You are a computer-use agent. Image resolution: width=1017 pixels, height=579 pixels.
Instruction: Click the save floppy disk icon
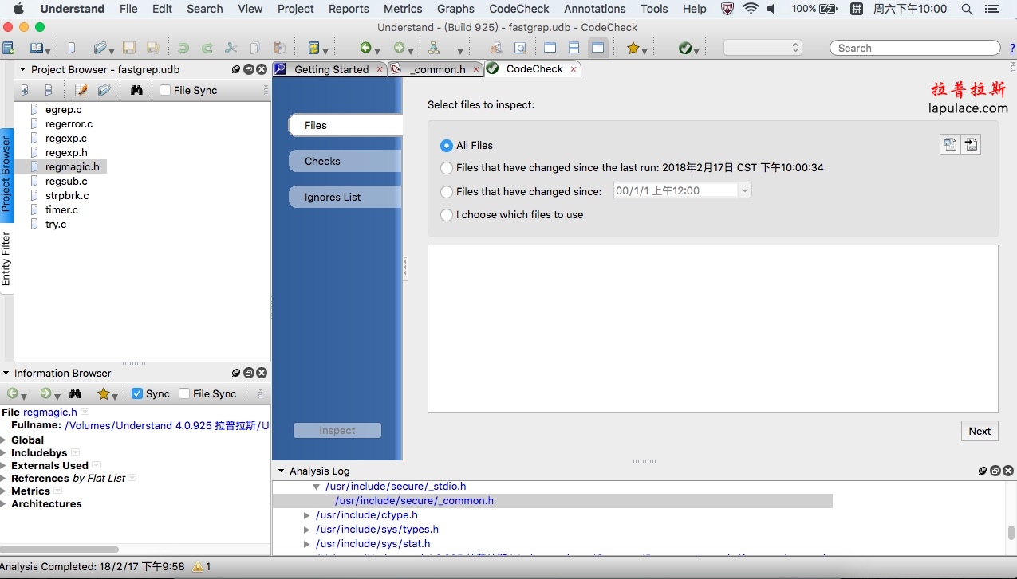point(128,48)
